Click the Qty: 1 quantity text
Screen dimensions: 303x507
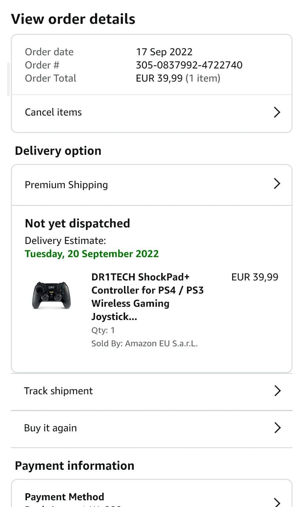pos(103,330)
